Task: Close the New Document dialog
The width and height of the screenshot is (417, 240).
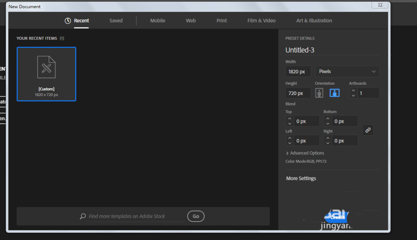Action: [380, 5]
